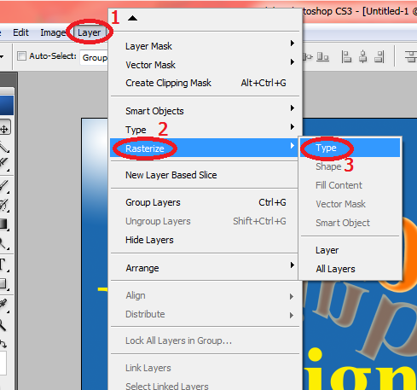The width and height of the screenshot is (417, 390).
Task: Open the Edit menu
Action: tap(20, 32)
